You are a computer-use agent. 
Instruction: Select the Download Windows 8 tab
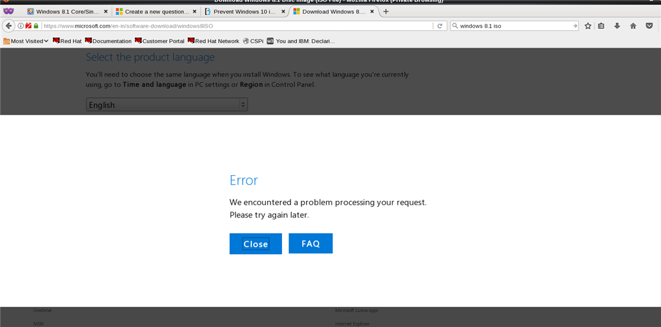point(333,12)
